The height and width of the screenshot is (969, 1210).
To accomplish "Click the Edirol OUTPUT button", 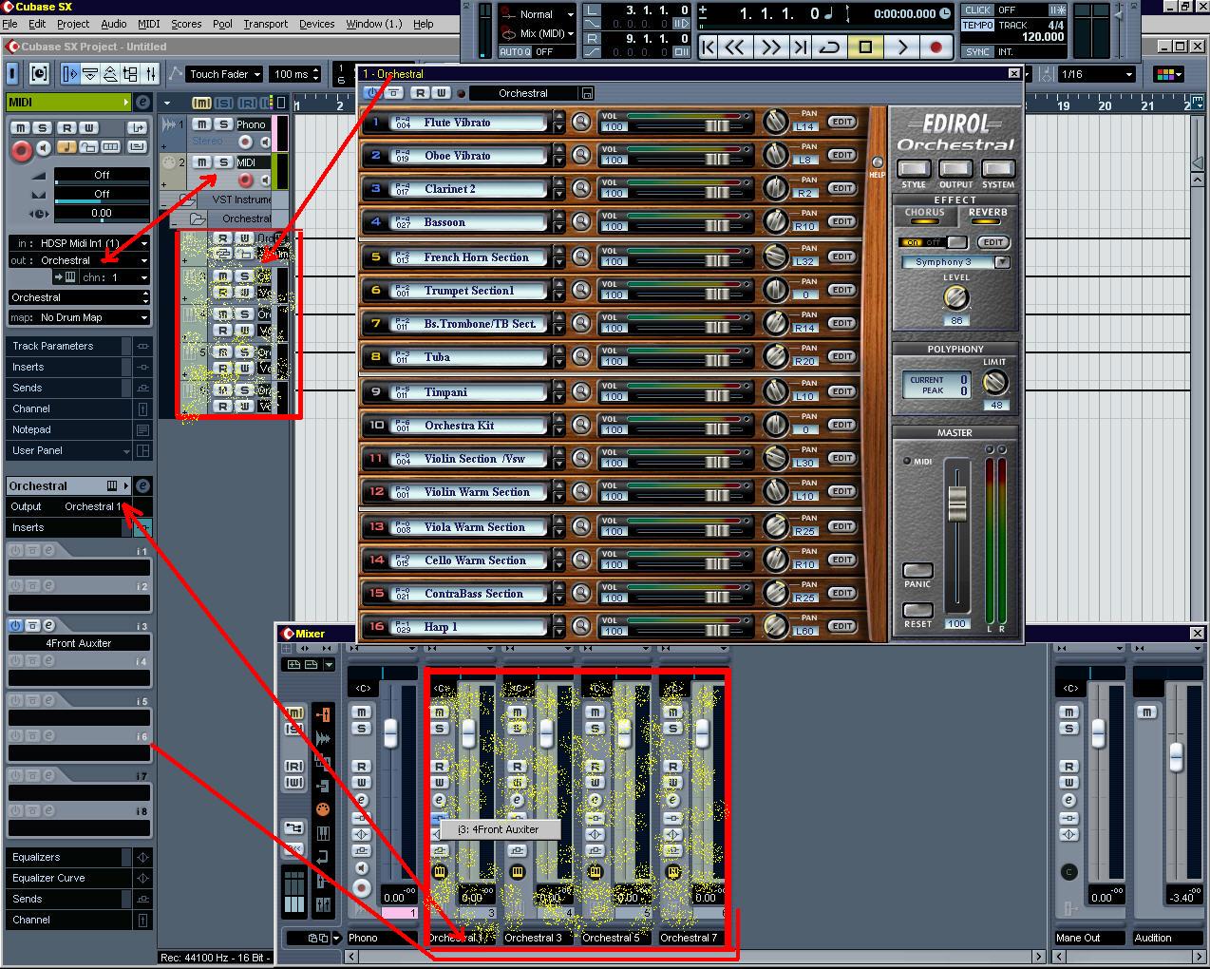I will (x=955, y=169).
